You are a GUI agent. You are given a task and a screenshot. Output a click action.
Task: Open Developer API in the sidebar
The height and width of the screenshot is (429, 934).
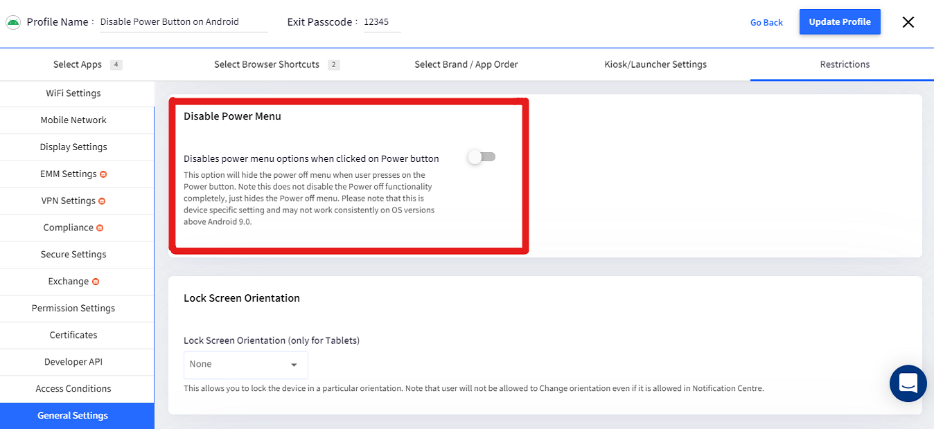(77, 363)
